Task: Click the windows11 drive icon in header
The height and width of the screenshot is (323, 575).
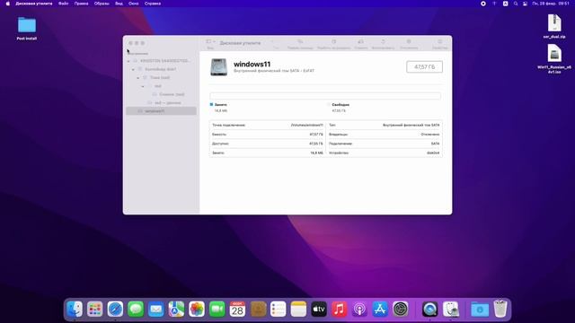Action: coord(218,67)
